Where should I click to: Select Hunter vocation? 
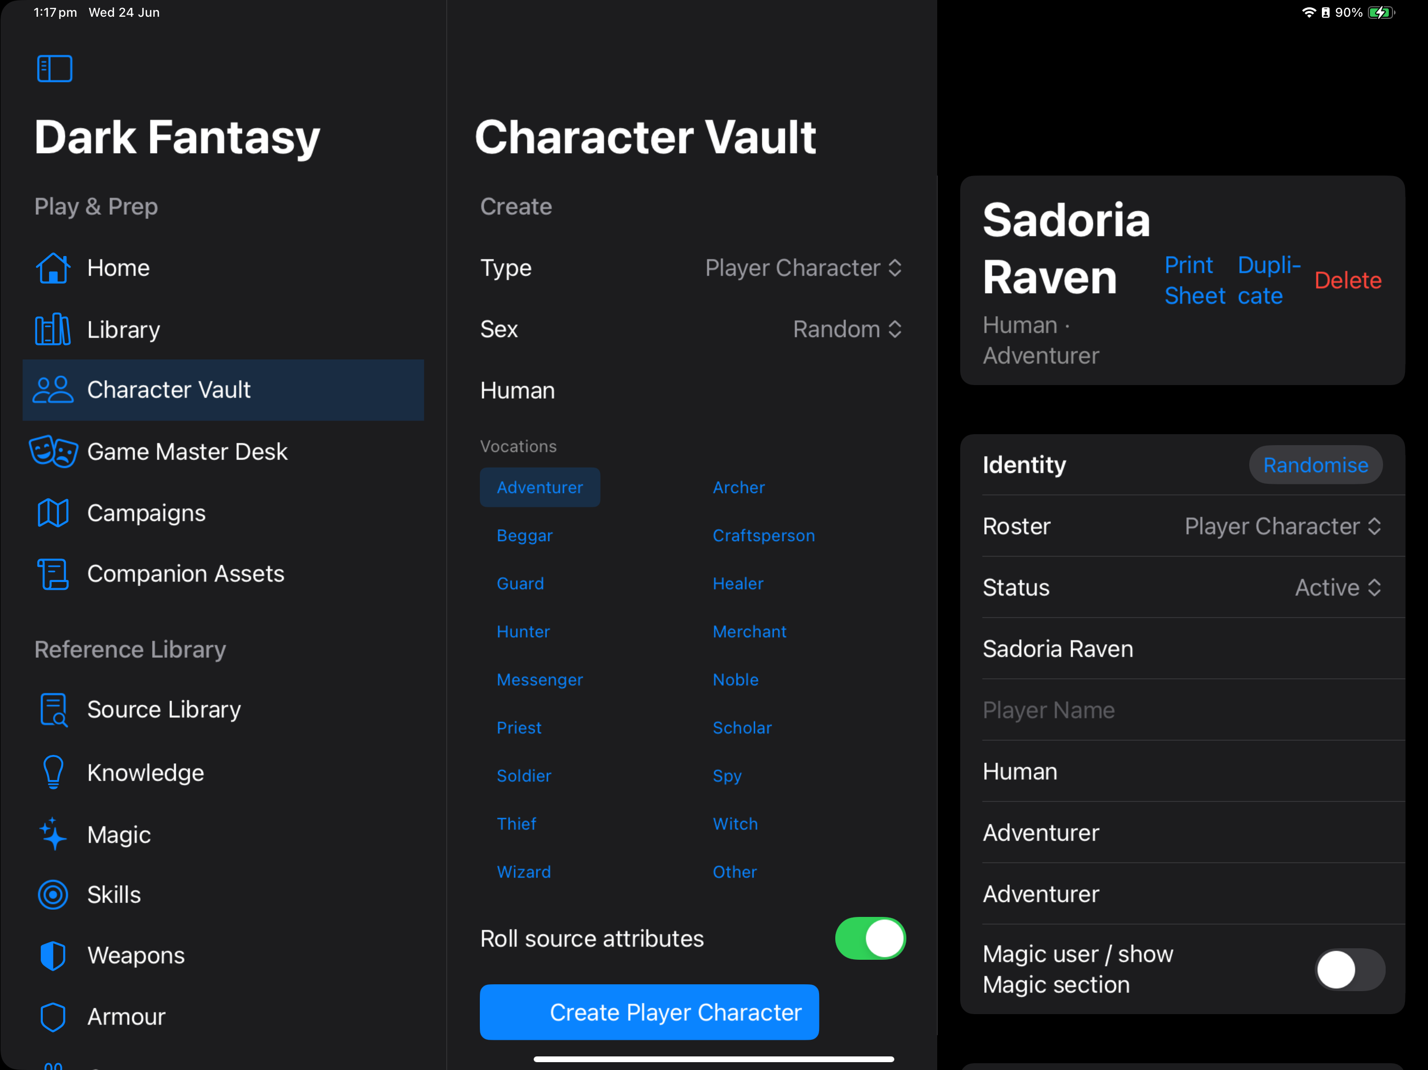(x=523, y=632)
